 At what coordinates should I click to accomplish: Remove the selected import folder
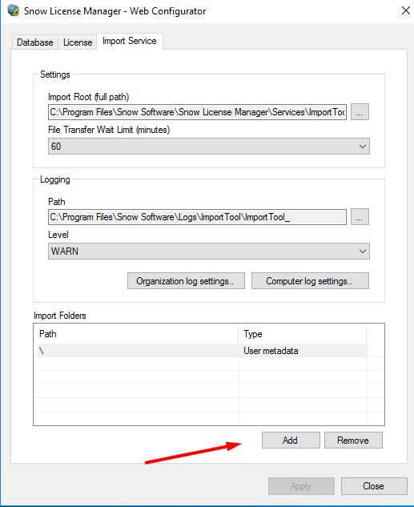pos(353,440)
